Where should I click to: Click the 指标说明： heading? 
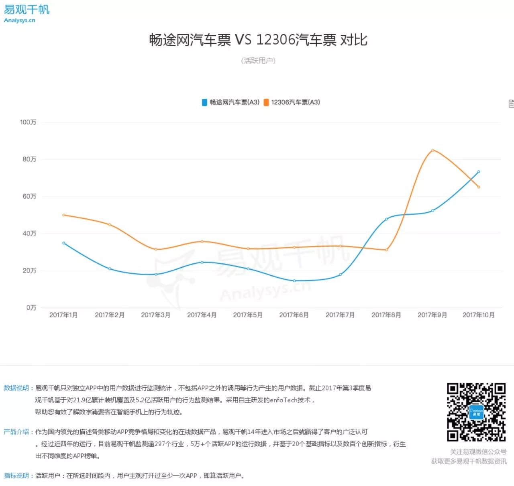click(x=19, y=476)
